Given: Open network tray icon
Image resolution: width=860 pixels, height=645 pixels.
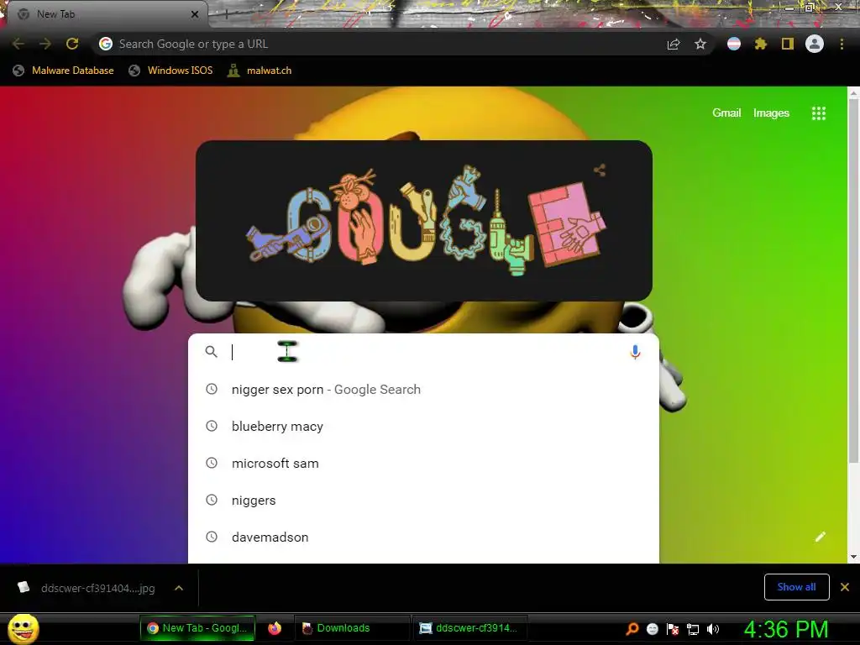Looking at the screenshot, I should tap(693, 628).
